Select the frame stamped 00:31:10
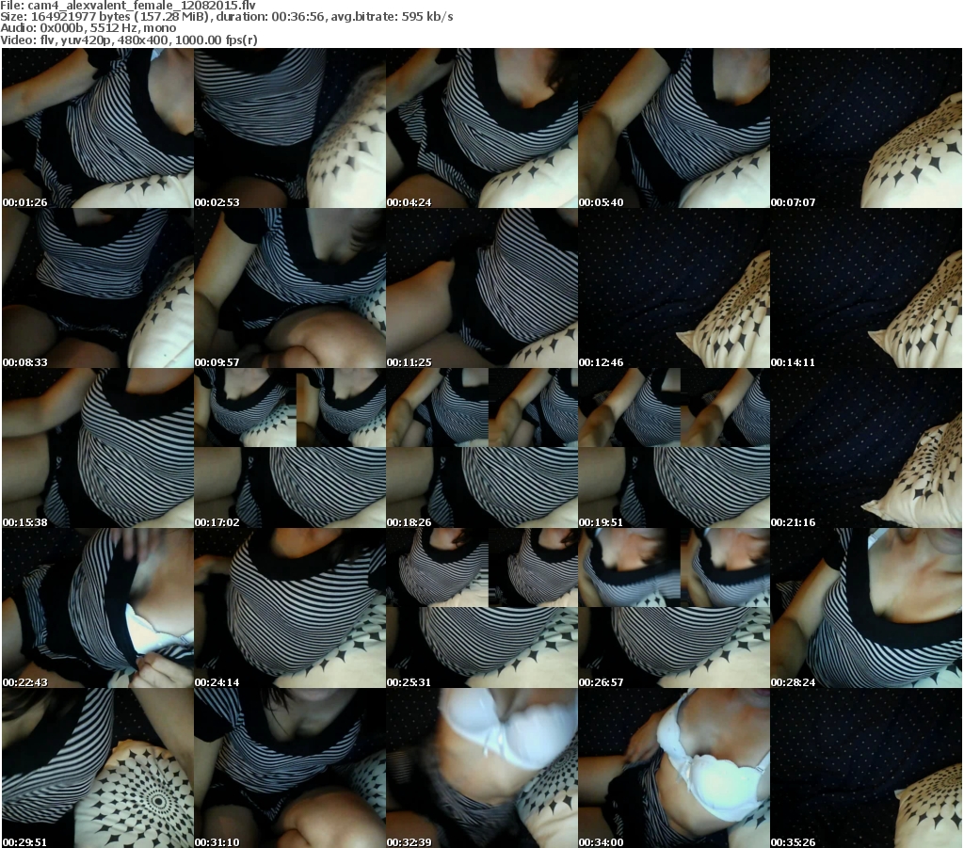Image resolution: width=964 pixels, height=848 pixels. [x=290, y=768]
